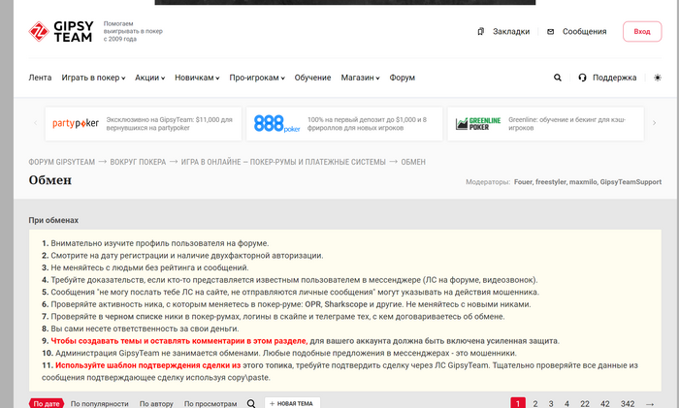Expand the Новичкам dropdown menu
The image size is (679, 408).
[x=197, y=78]
